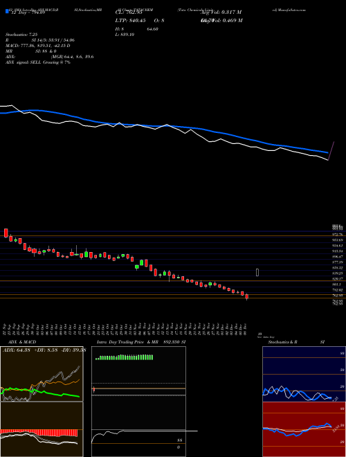Click the red MACD histogram bars
Image resolution: width=346 pixels, height=457 pixels.
click(x=39, y=433)
